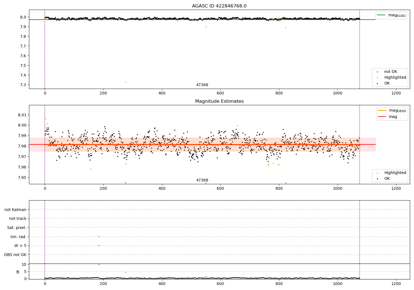Click the green mag AGASC legend entry
The height and width of the screenshot is (290, 414).
coord(392,15)
